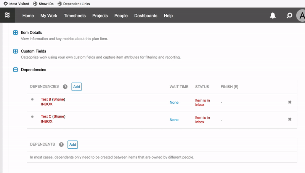This screenshot has width=305, height=173.
Task: Open the user avatar A
Action: [x=301, y=16]
